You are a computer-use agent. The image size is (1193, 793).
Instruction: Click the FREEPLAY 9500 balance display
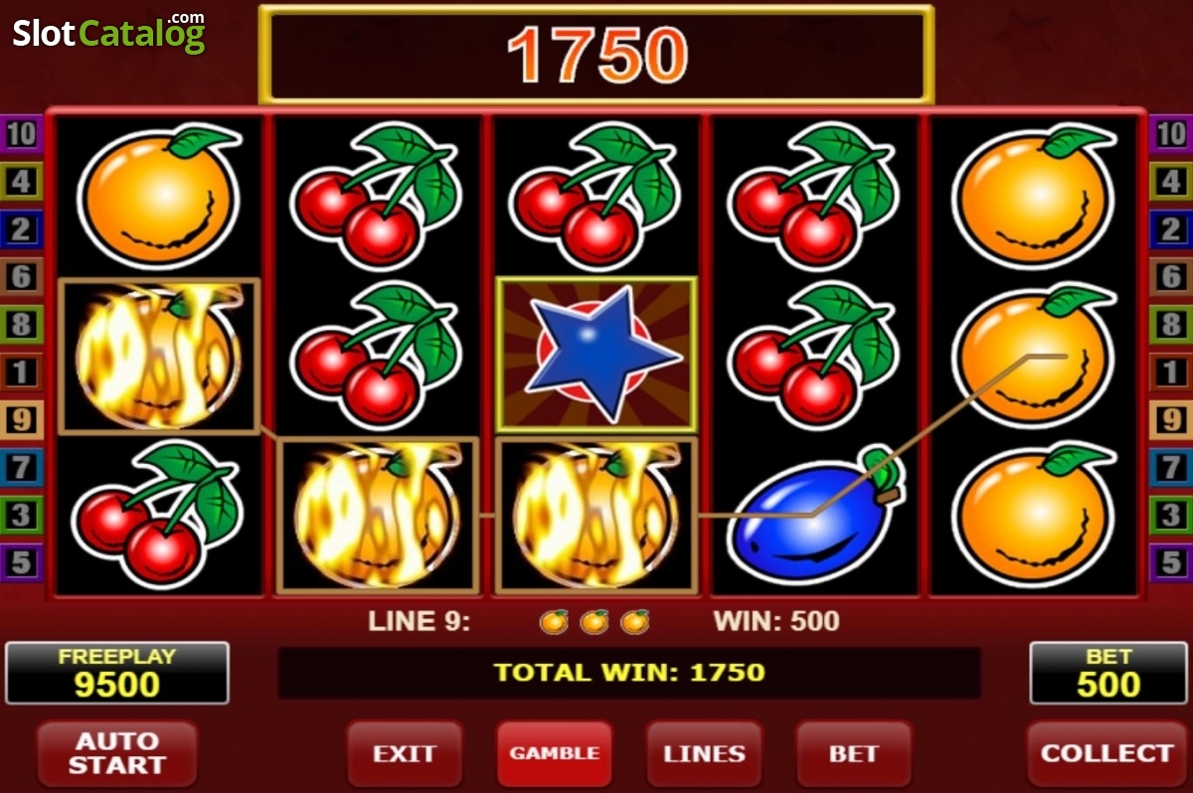(117, 673)
